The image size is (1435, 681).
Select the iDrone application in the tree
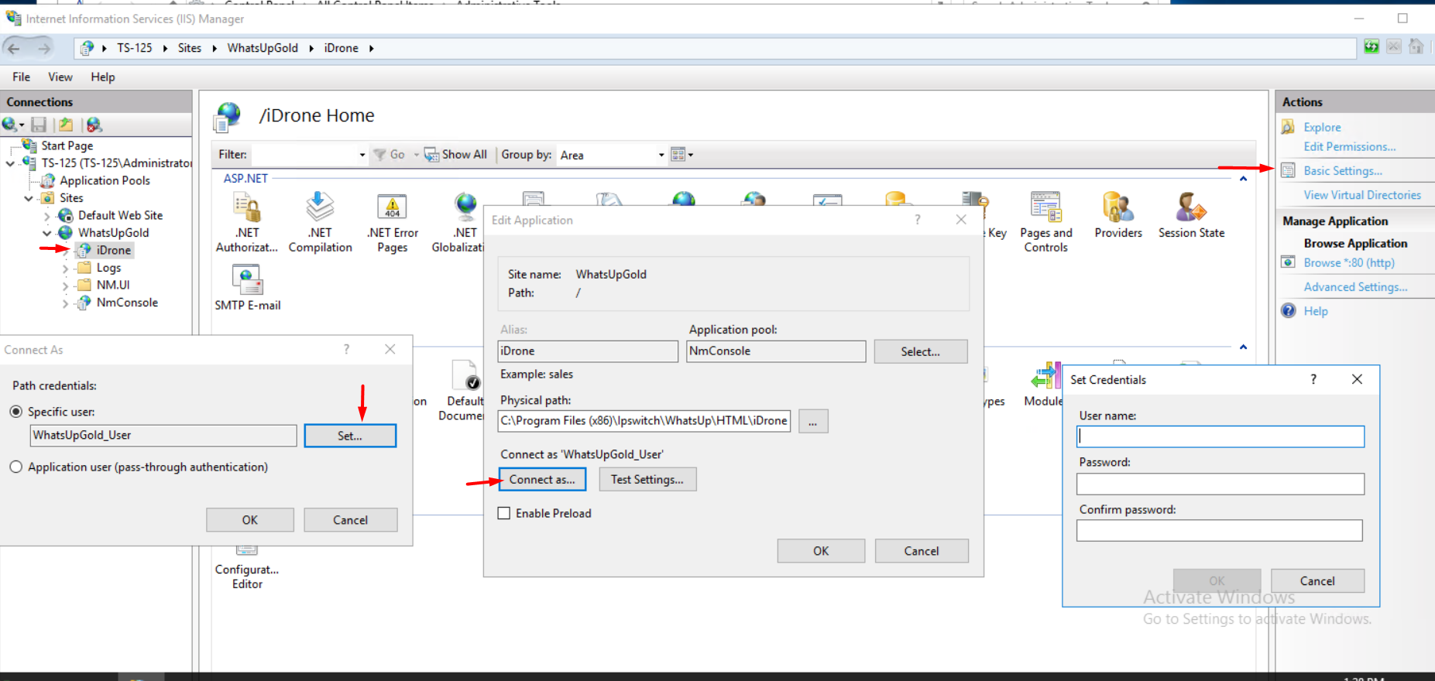pos(113,250)
